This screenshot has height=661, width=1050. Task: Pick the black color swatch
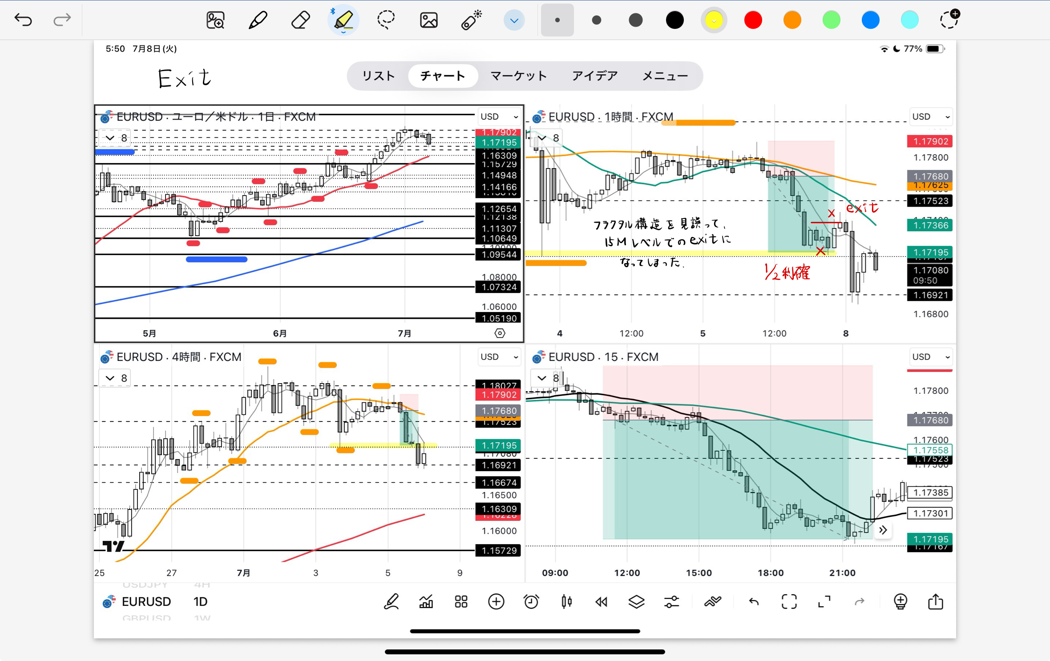[674, 20]
